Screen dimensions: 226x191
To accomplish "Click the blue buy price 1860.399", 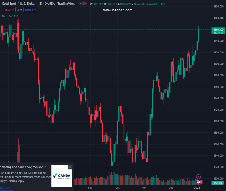I will click(x=30, y=10).
